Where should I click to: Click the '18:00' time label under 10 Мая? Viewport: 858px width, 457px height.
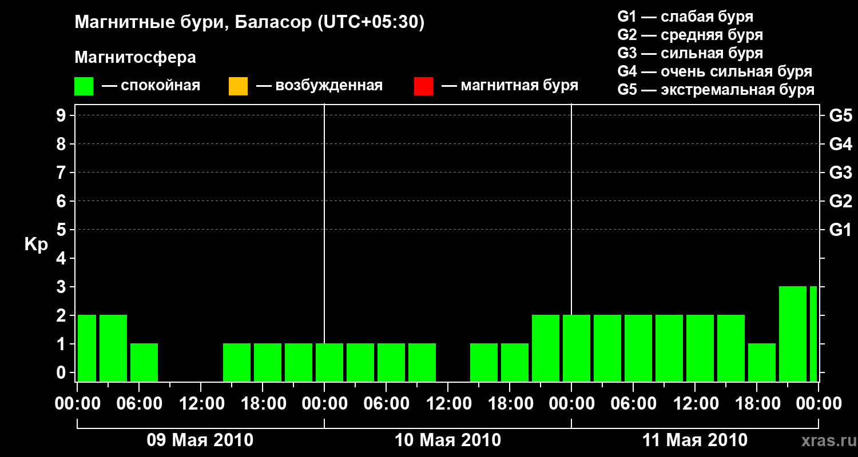coord(510,403)
